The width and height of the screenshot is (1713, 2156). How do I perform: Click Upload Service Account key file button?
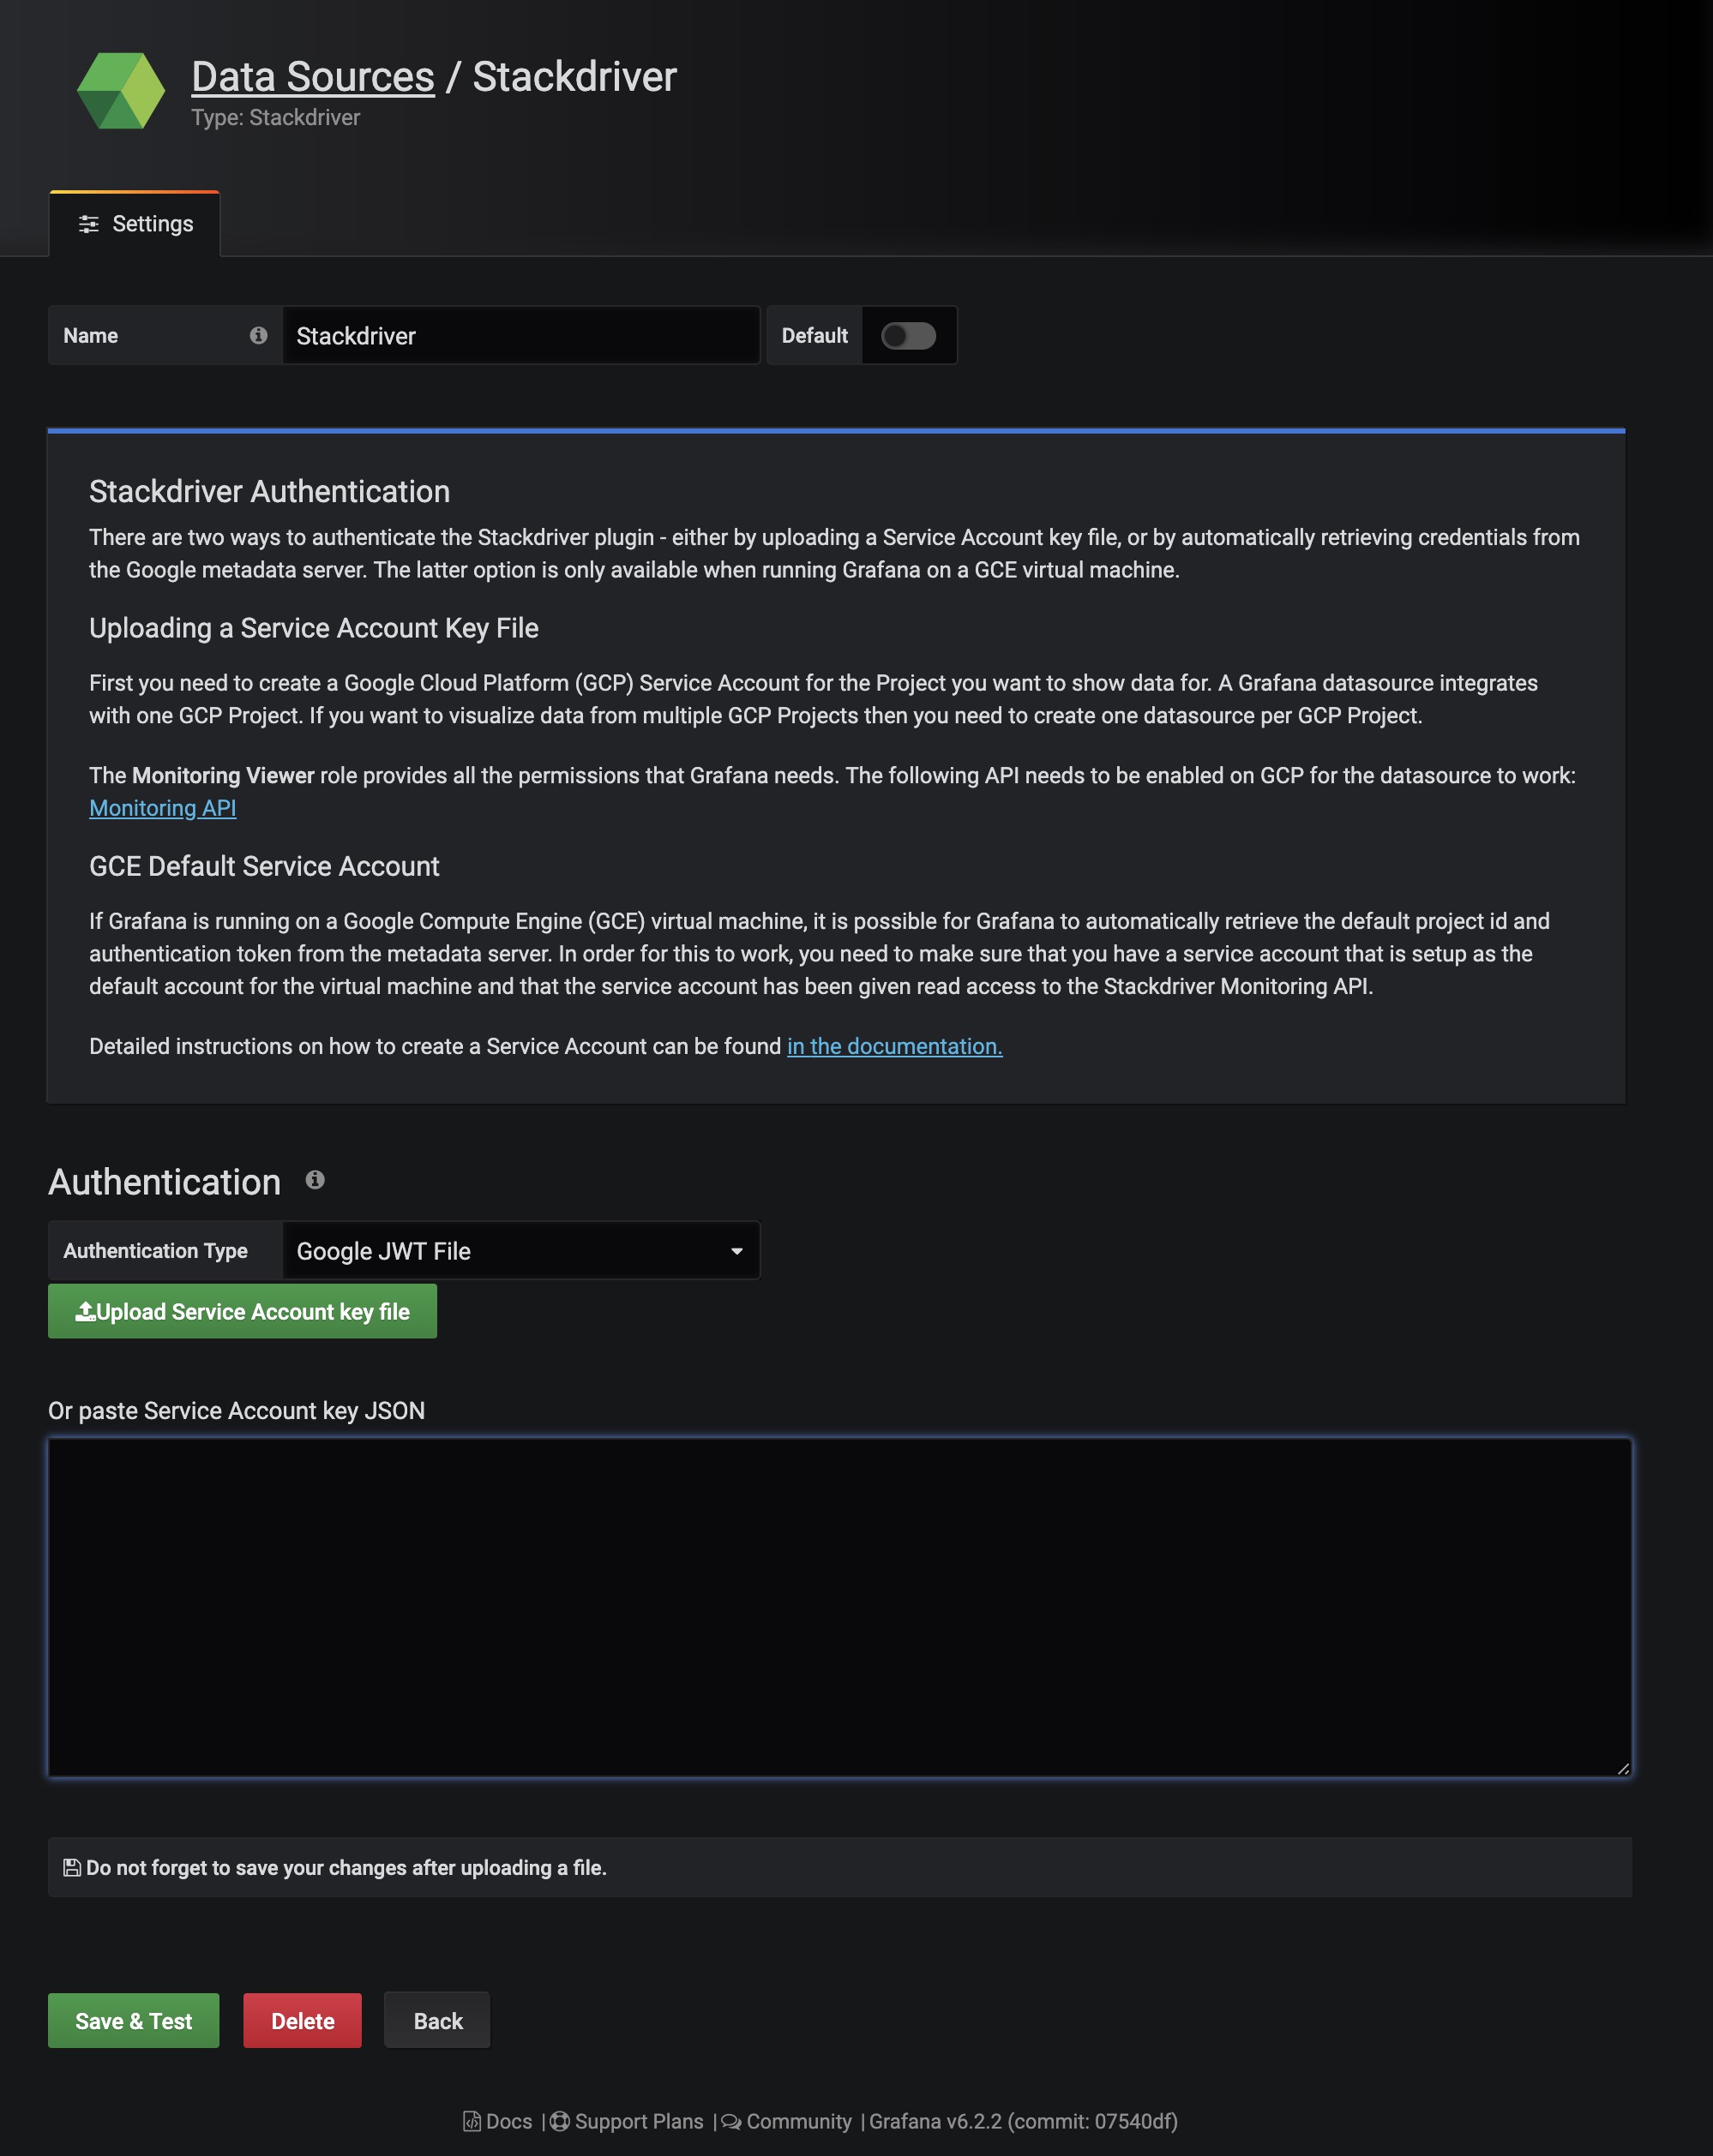(x=242, y=1312)
